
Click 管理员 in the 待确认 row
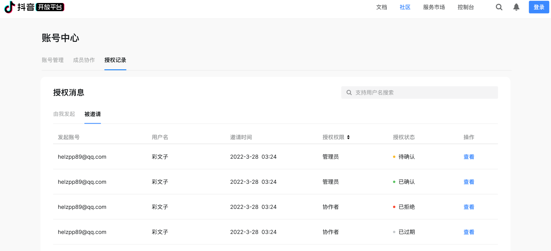point(331,157)
